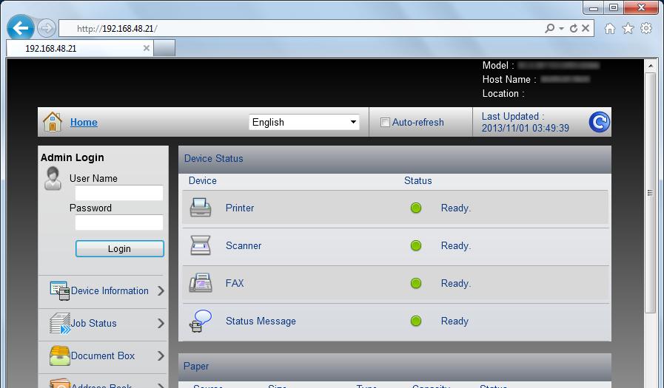Click the Status Message row Ready text
Screen dimensions: 664x388
point(455,321)
